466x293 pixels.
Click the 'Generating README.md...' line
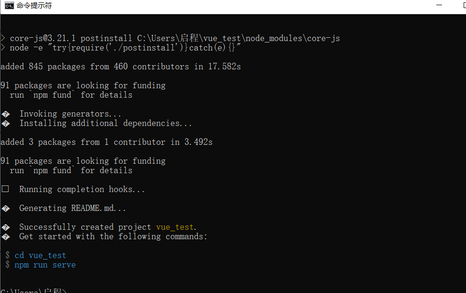73,208
